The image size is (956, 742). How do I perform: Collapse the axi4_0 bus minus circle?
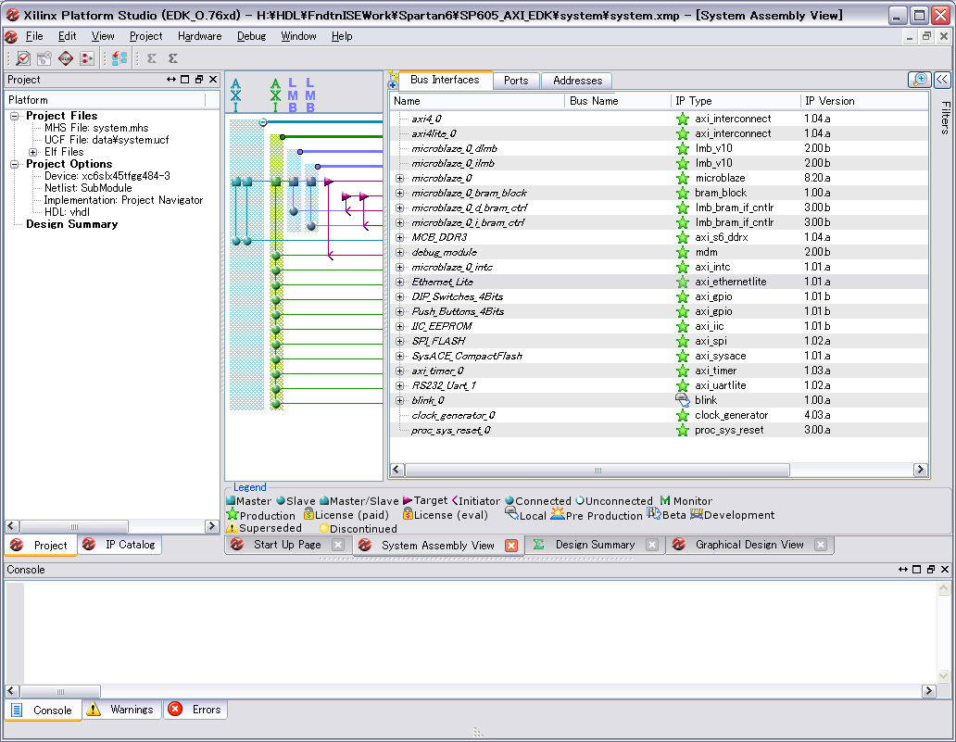(263, 122)
